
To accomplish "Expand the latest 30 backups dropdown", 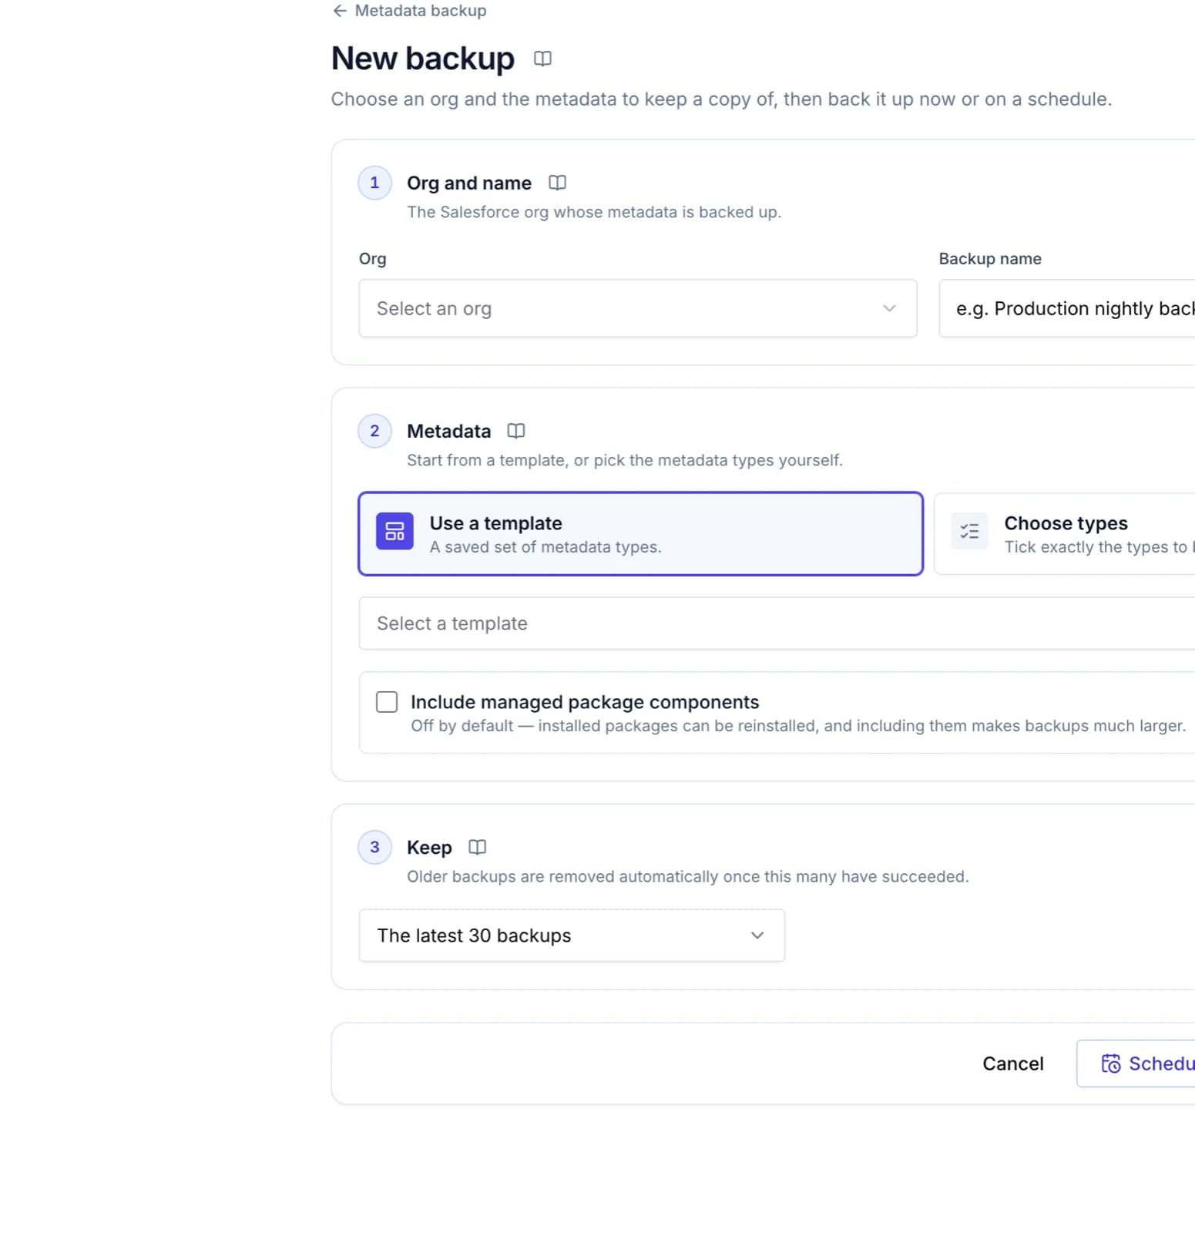I will (572, 936).
